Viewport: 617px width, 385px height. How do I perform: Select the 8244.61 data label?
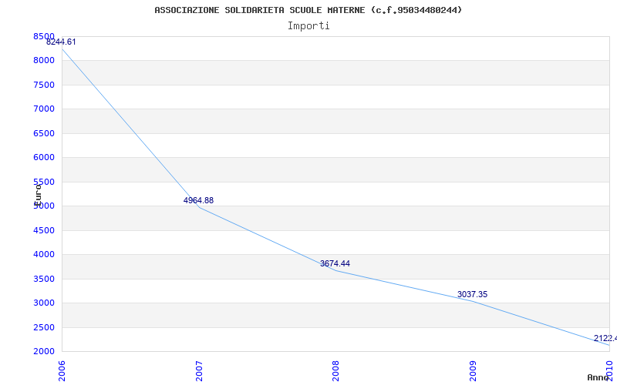pyautogui.click(x=61, y=42)
